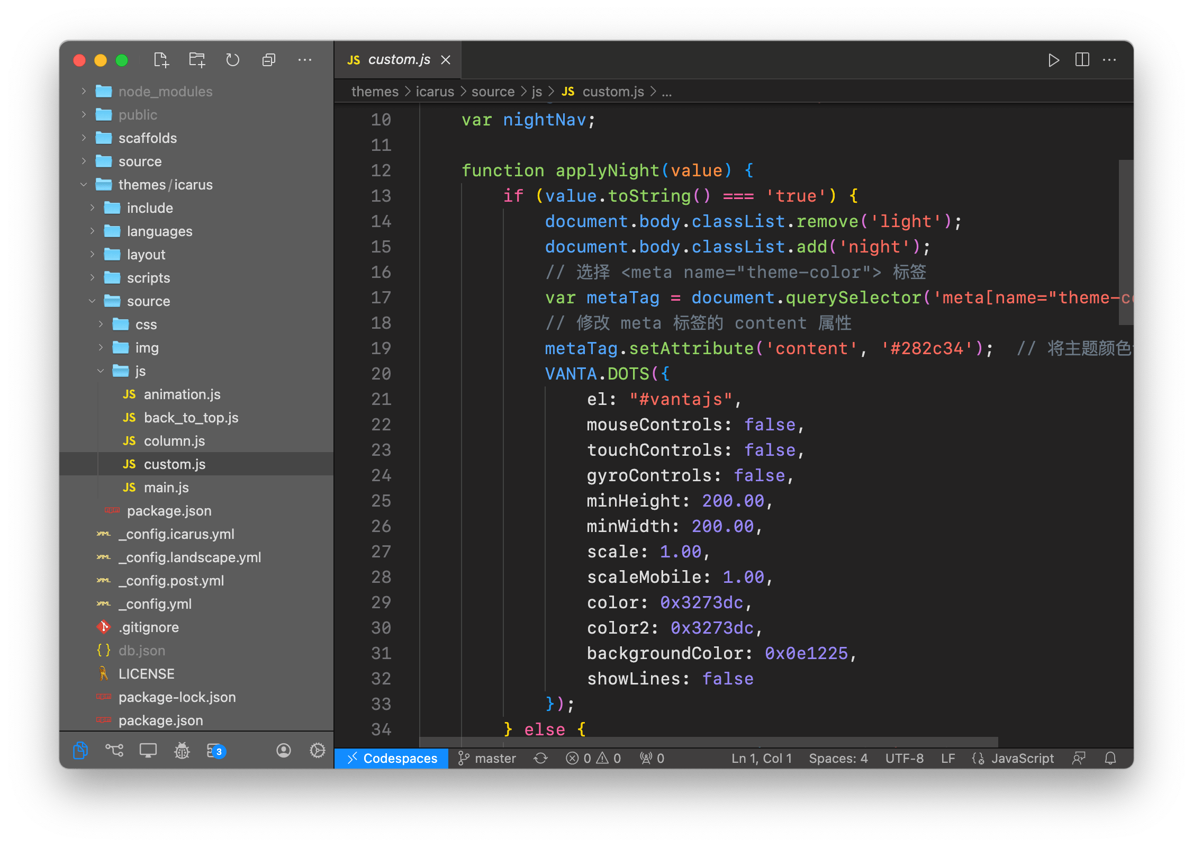The height and width of the screenshot is (847, 1193).
Task: Open package-lock.json file
Action: [196, 697]
